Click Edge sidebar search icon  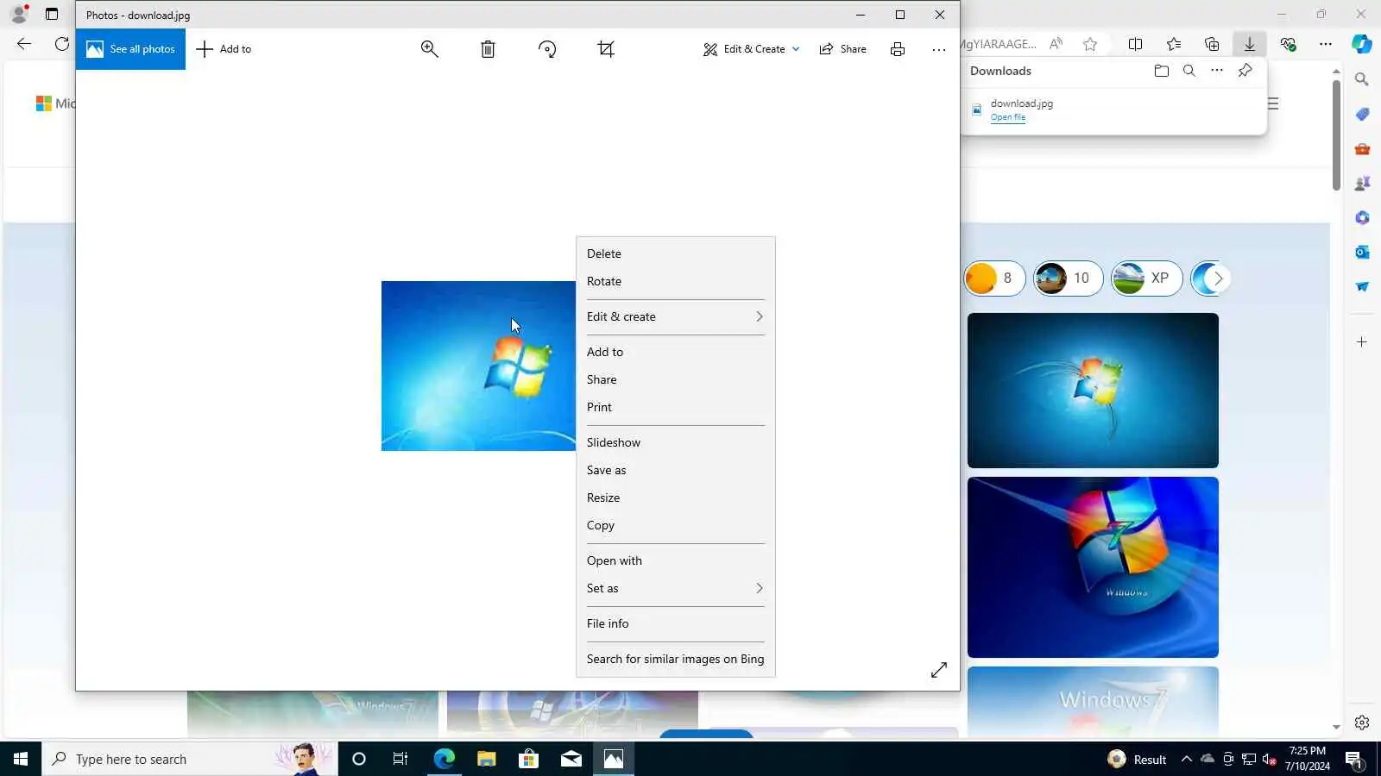tap(1362, 79)
